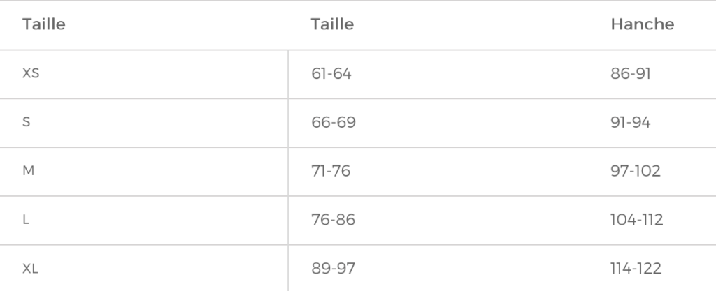Click the first Taille column header
The height and width of the screenshot is (291, 716).
pyautogui.click(x=43, y=24)
